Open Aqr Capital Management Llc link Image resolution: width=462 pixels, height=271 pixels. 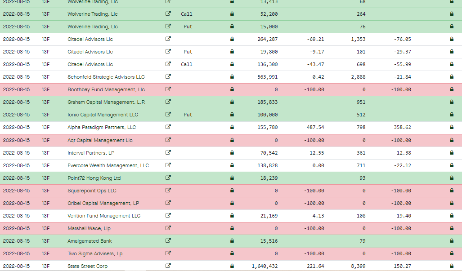tap(100, 140)
